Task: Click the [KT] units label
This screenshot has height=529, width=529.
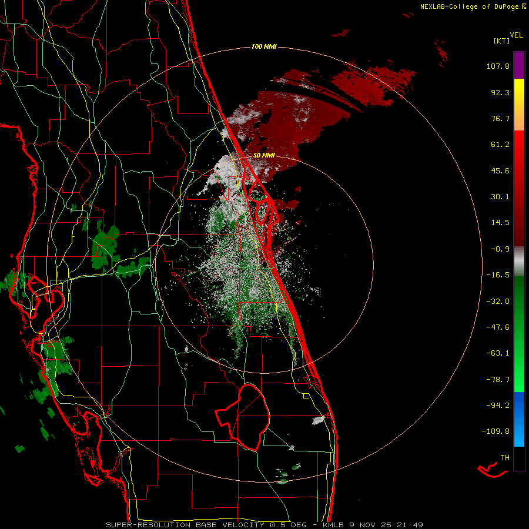Action: coord(502,41)
